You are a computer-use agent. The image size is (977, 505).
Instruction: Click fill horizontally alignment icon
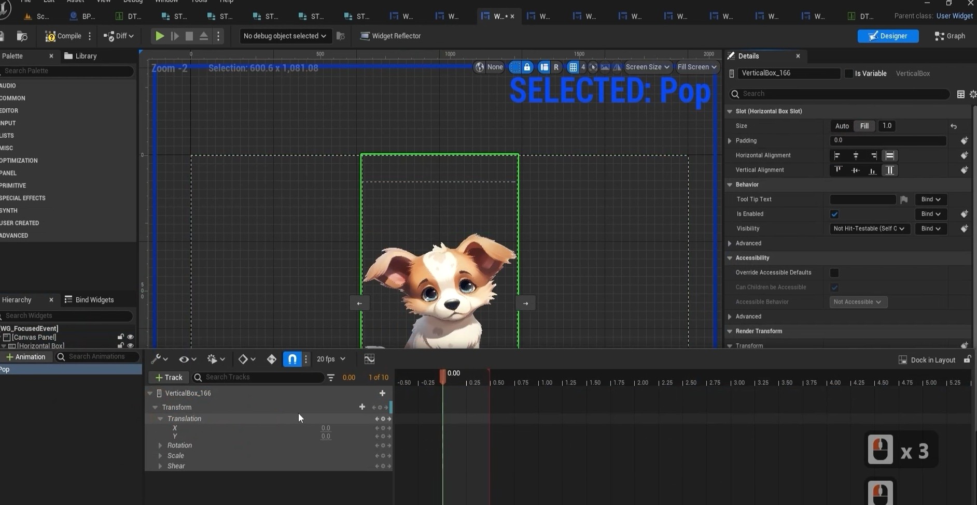tap(890, 155)
